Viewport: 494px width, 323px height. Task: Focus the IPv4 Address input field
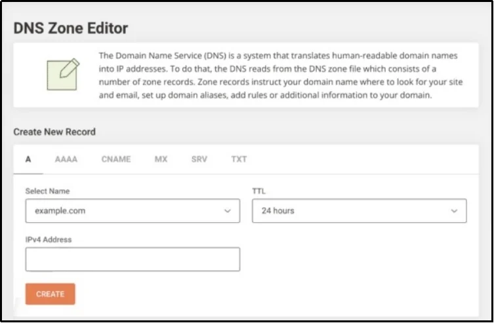pos(133,259)
